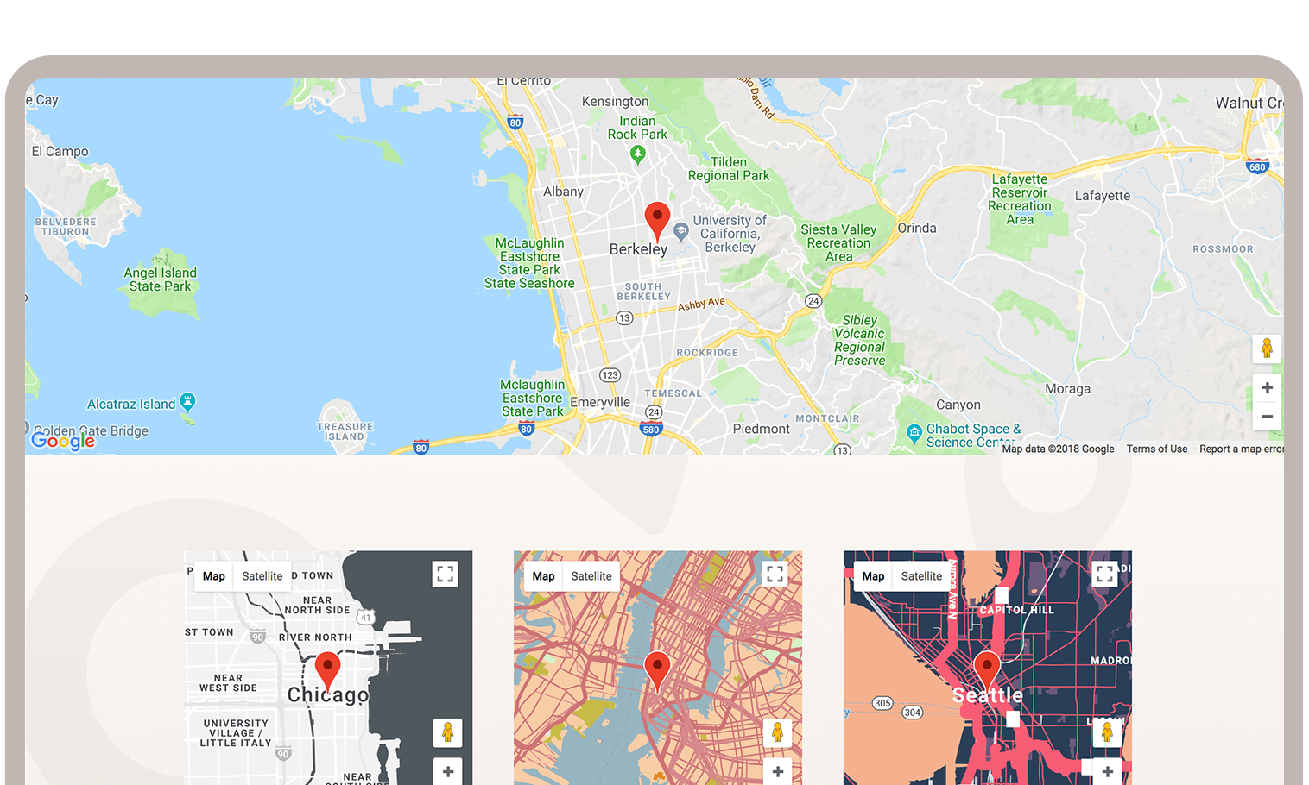The height and width of the screenshot is (785, 1309).
Task: Click the Alcatraz Island attraction marker
Action: [187, 401]
